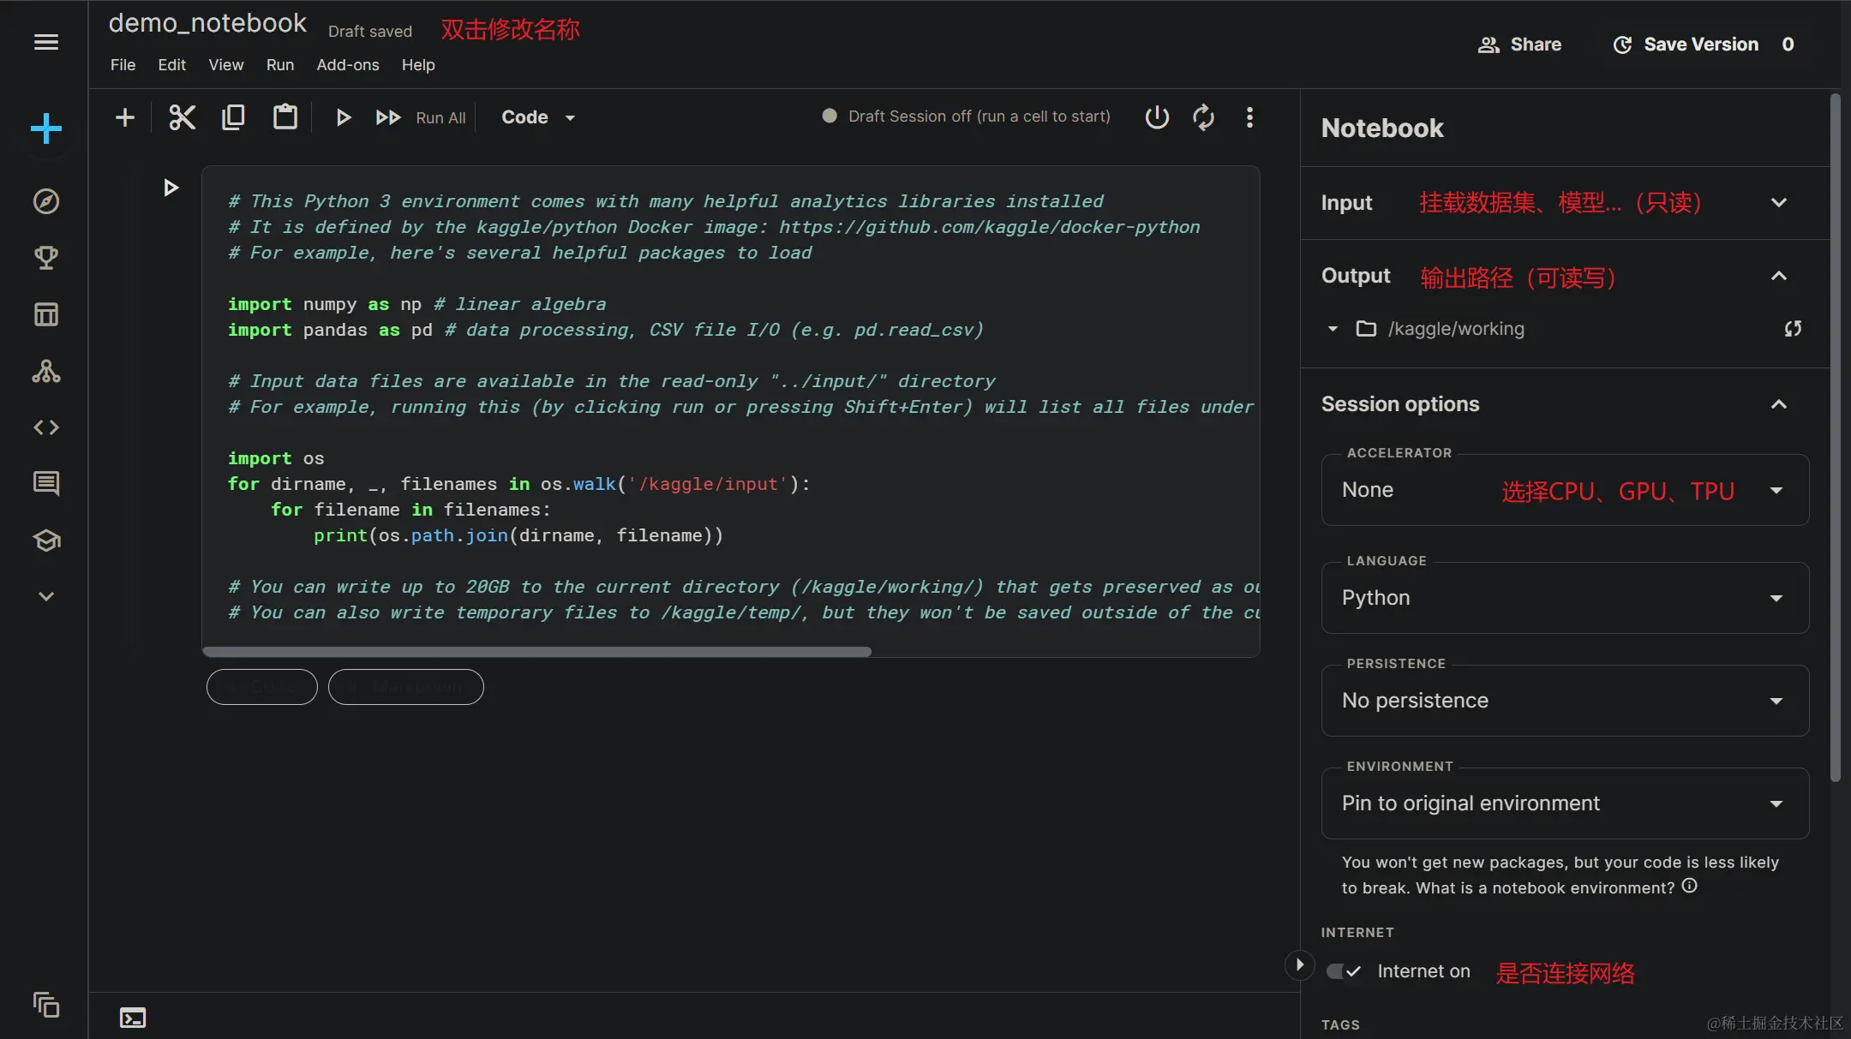Click the Share button
Viewport: 1851px width, 1039px height.
click(1519, 45)
